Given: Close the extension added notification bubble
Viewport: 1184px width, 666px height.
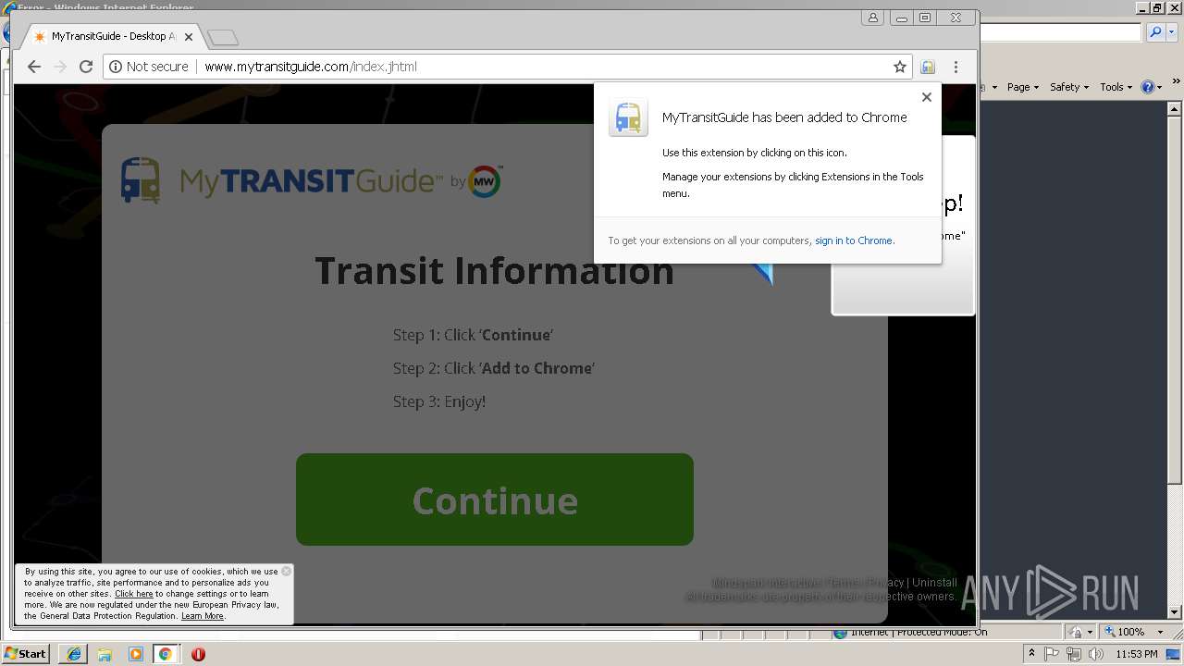Looking at the screenshot, I should pyautogui.click(x=926, y=97).
